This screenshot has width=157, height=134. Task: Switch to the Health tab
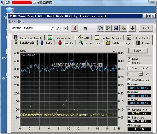[x=65, y=43]
